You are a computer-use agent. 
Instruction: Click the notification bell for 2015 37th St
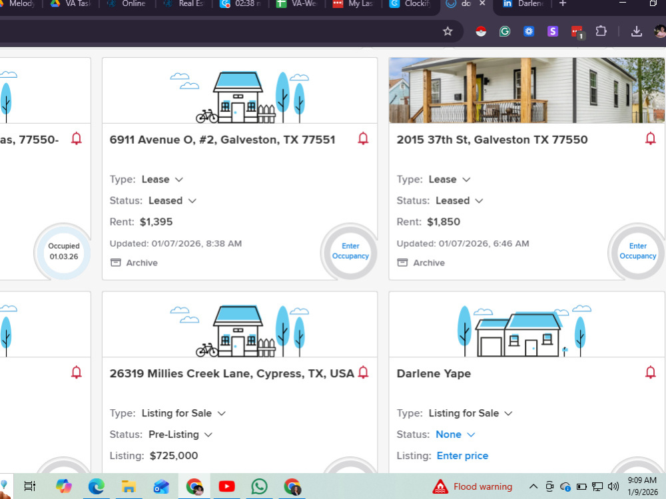pos(650,138)
